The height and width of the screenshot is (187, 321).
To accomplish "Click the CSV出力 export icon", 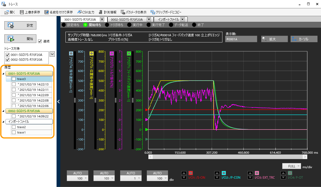I will (79, 12).
